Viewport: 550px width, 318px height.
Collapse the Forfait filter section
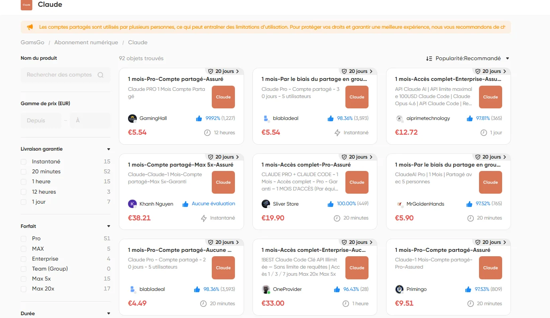coord(108,226)
